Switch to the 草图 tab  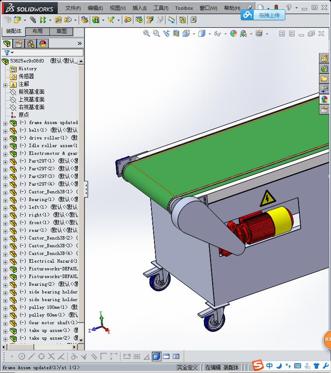pos(61,31)
